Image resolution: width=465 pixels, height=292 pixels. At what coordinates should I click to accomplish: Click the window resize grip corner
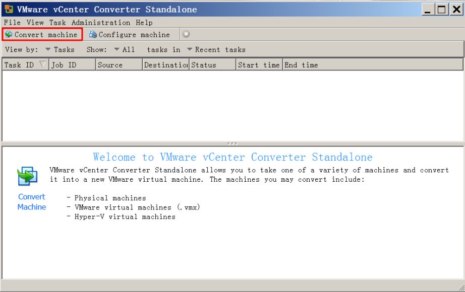pos(461,287)
